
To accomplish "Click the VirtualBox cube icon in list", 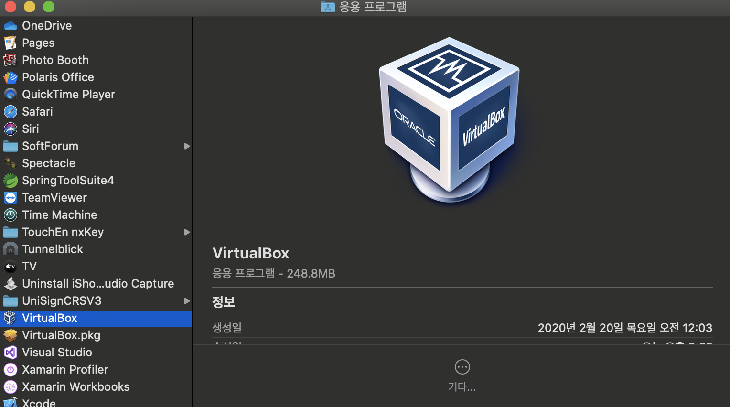I will click(11, 318).
